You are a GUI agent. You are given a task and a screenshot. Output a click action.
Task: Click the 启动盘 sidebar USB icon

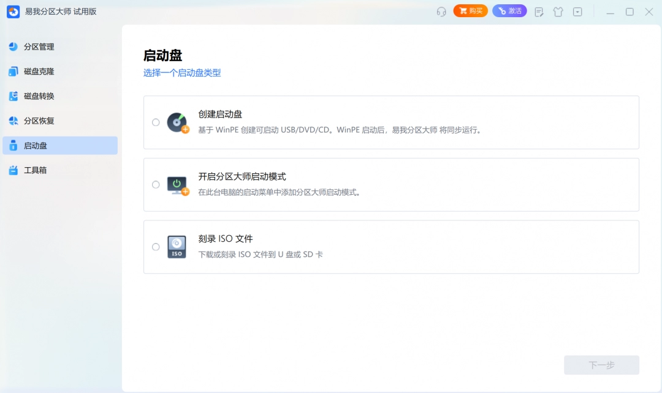pos(13,146)
